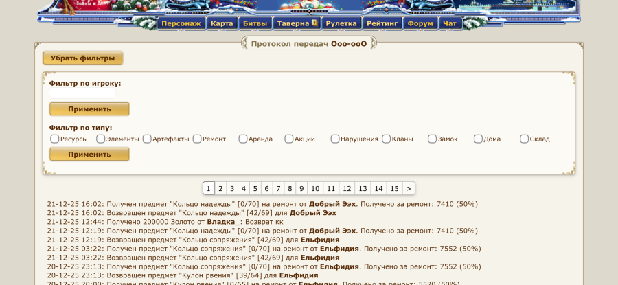Open the Рейтинг tab
The width and height of the screenshot is (618, 285).
[x=382, y=23]
